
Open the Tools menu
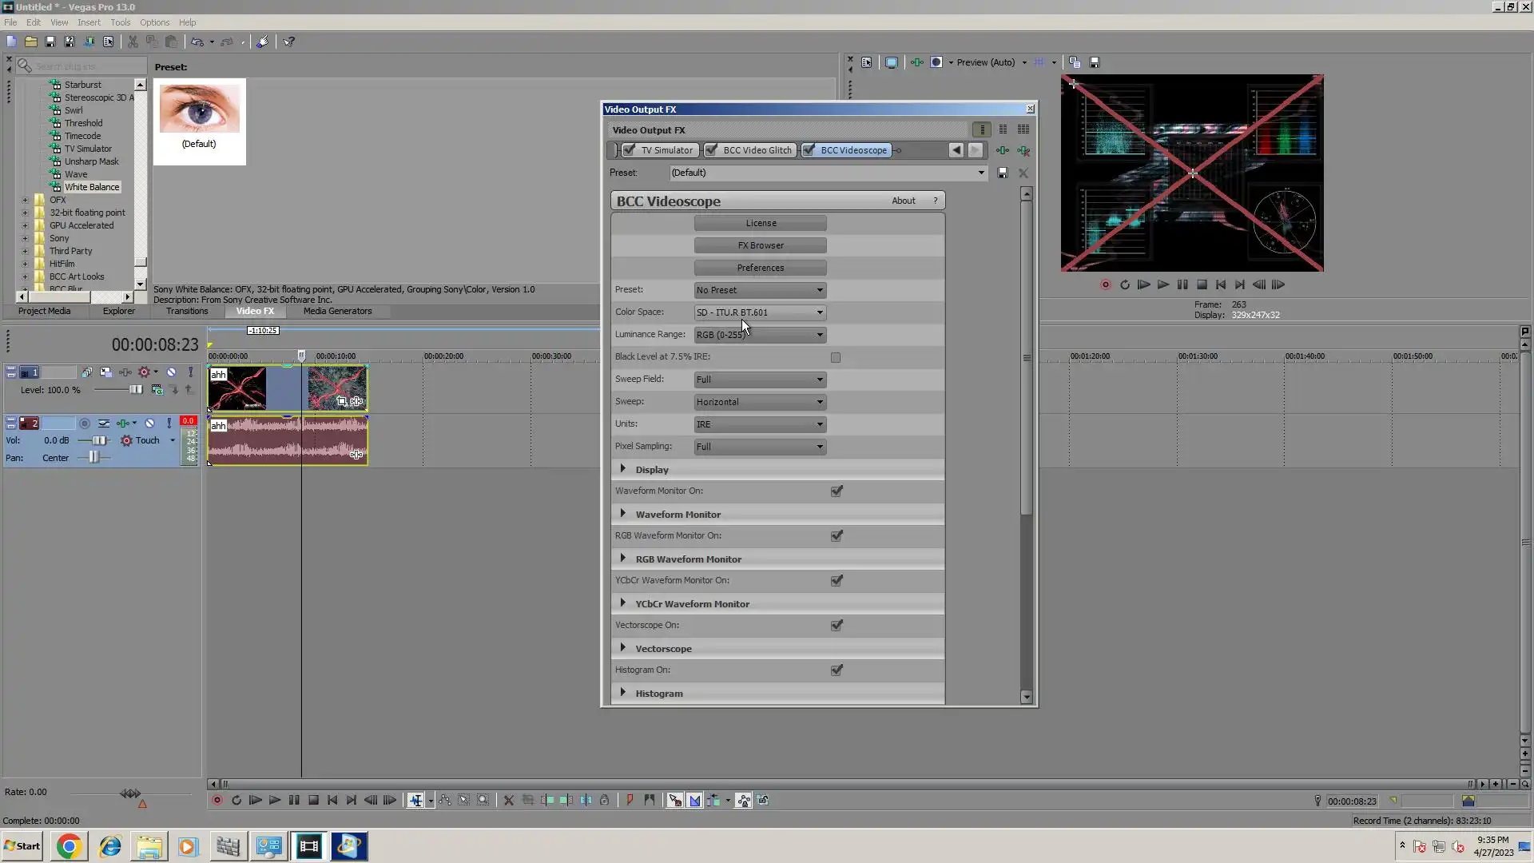click(x=120, y=22)
